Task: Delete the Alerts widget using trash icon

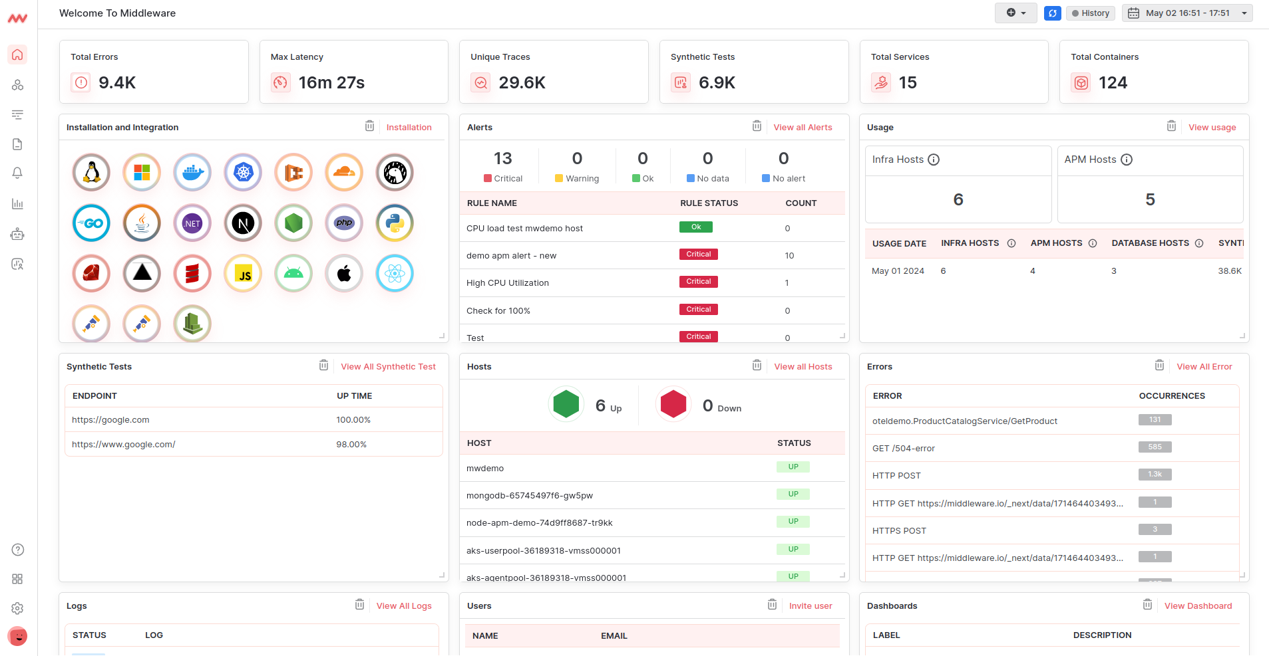Action: [x=757, y=126]
